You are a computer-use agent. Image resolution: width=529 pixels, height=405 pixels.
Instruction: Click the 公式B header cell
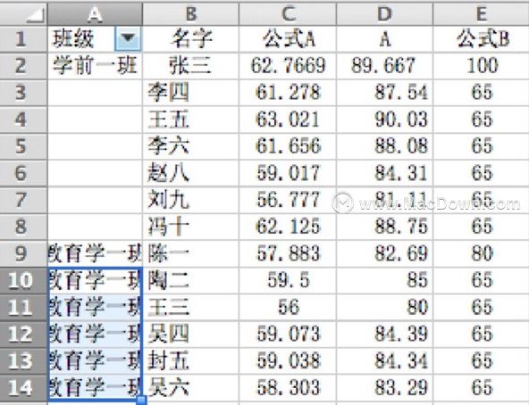pyautogui.click(x=481, y=38)
